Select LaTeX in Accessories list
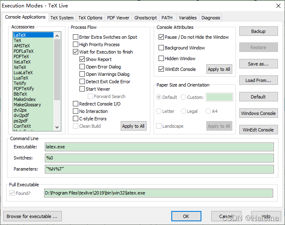The image size is (285, 225). tap(33, 35)
